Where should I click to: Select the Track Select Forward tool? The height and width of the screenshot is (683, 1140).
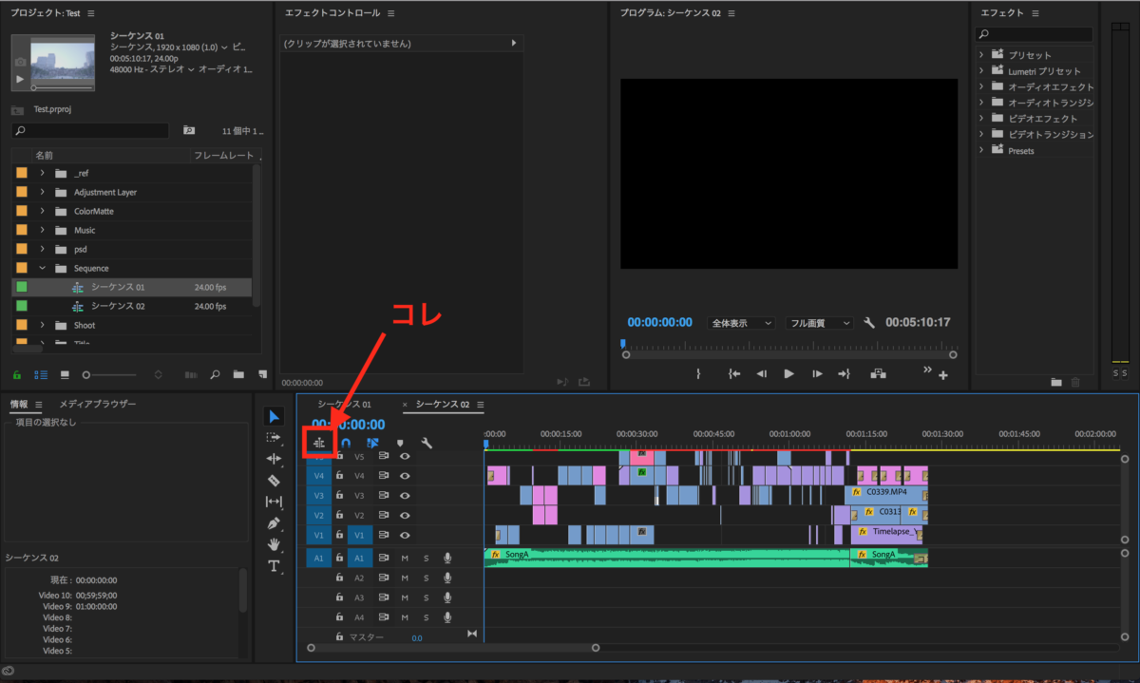[x=274, y=438]
